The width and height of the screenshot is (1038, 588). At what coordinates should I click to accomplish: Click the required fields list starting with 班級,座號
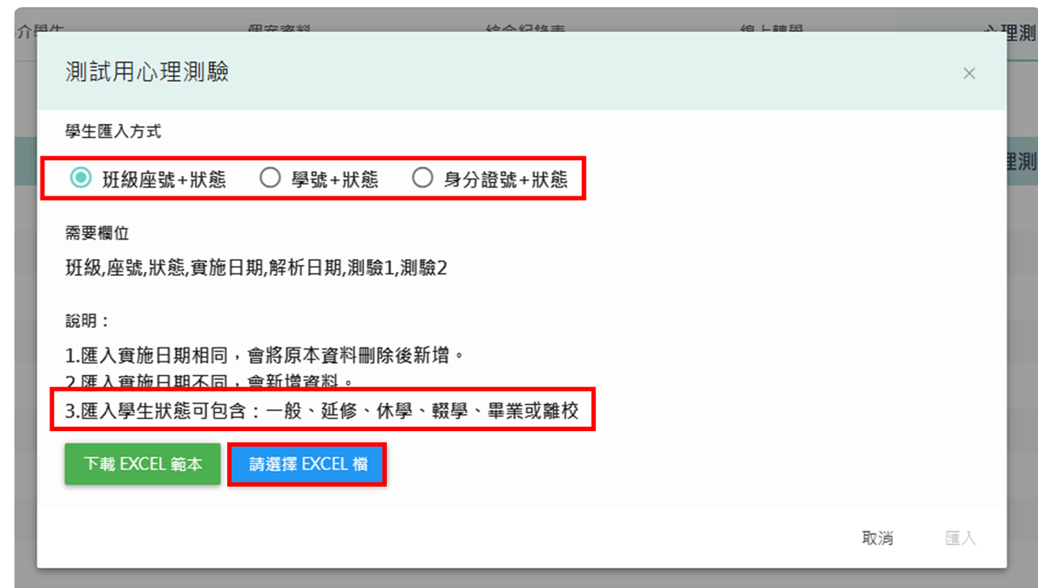coord(256,268)
